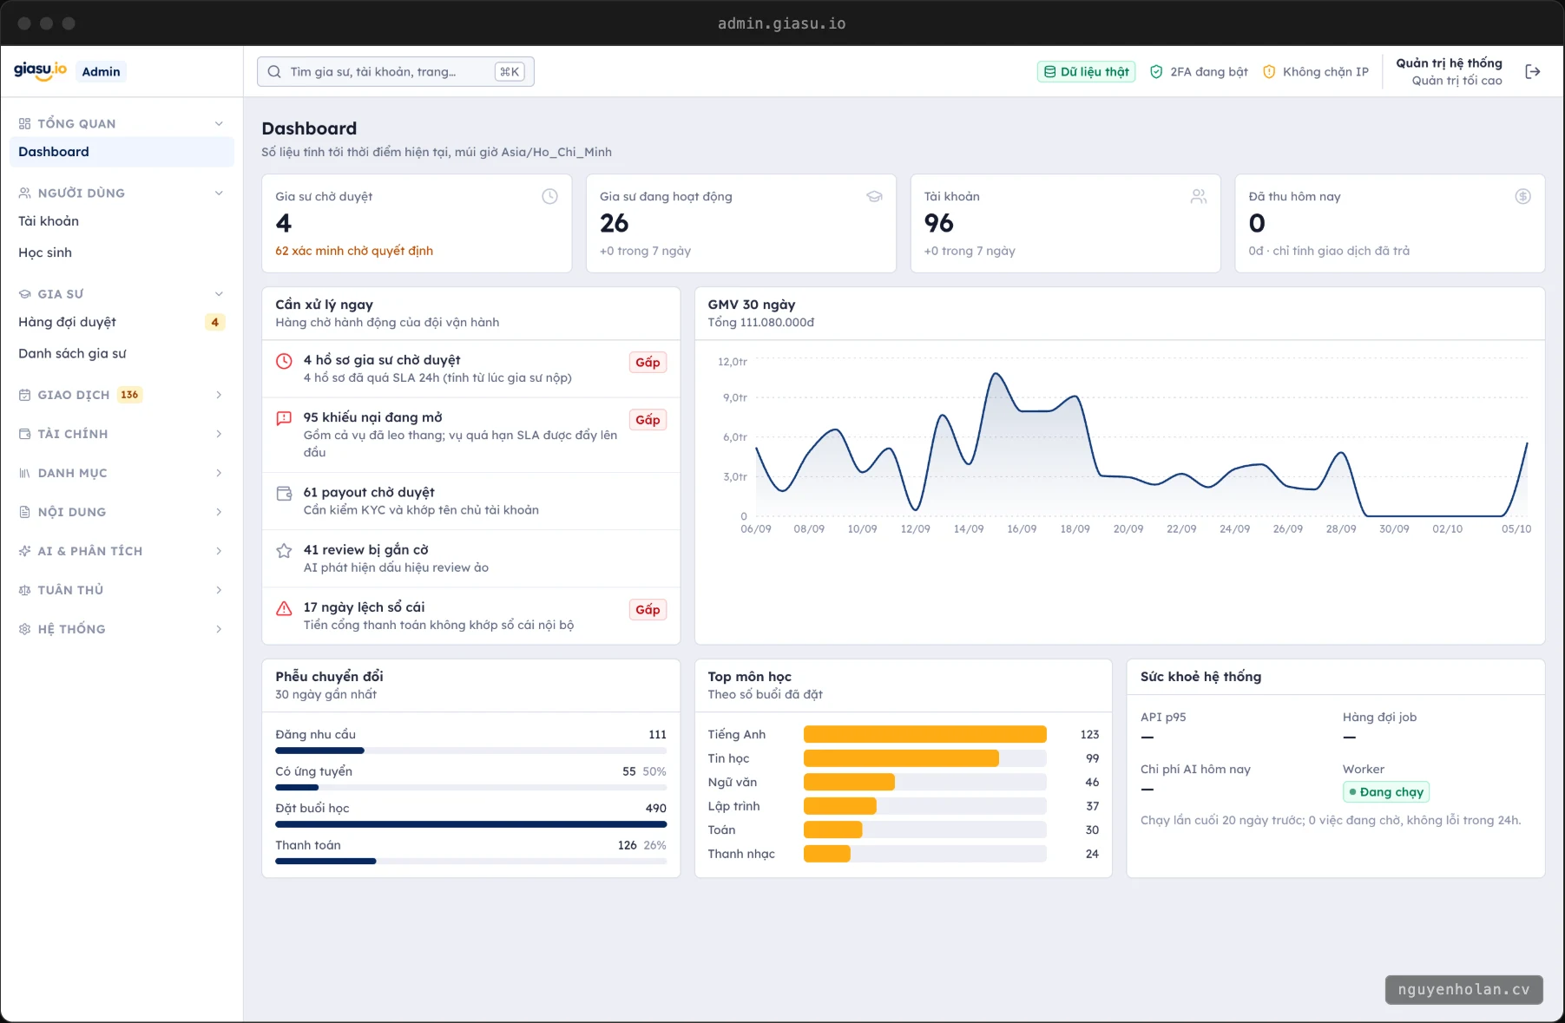This screenshot has height=1023, width=1565.
Task: Click the Danh mục library icon in sidebar
Action: (24, 473)
